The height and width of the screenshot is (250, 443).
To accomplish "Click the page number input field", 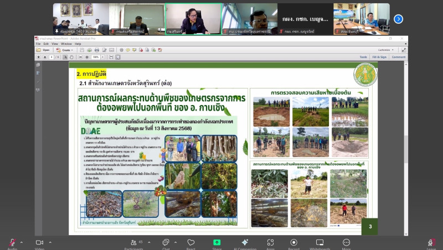I will (51, 57).
